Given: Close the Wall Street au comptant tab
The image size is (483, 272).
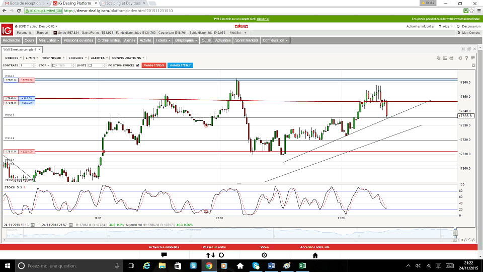Looking at the screenshot, I should click(x=39, y=49).
